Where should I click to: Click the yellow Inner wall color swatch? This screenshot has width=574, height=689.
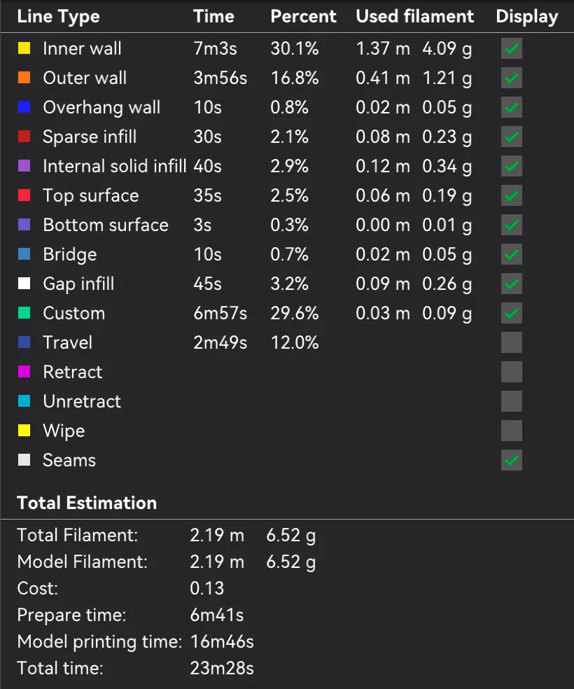[24, 48]
